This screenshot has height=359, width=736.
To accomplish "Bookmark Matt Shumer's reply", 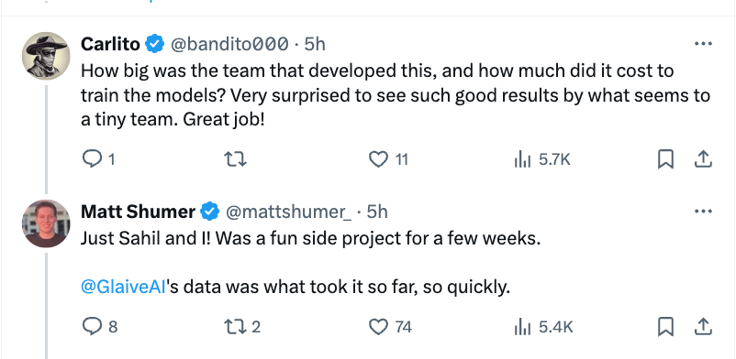I will point(665,326).
